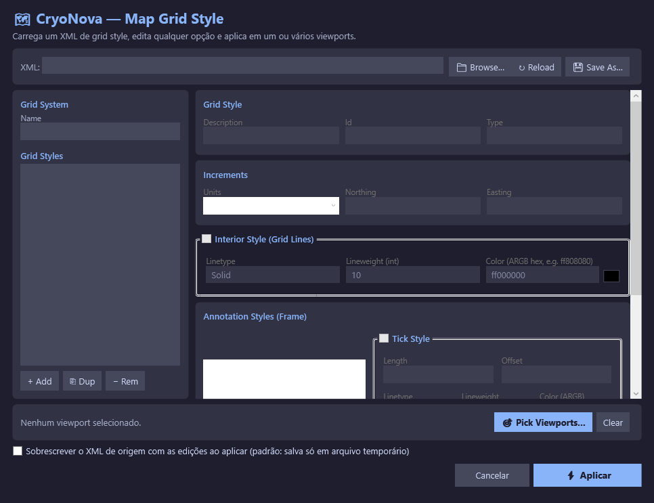This screenshot has width=654, height=503.
Task: Click Pick Viewports... button
Action: pyautogui.click(x=543, y=422)
